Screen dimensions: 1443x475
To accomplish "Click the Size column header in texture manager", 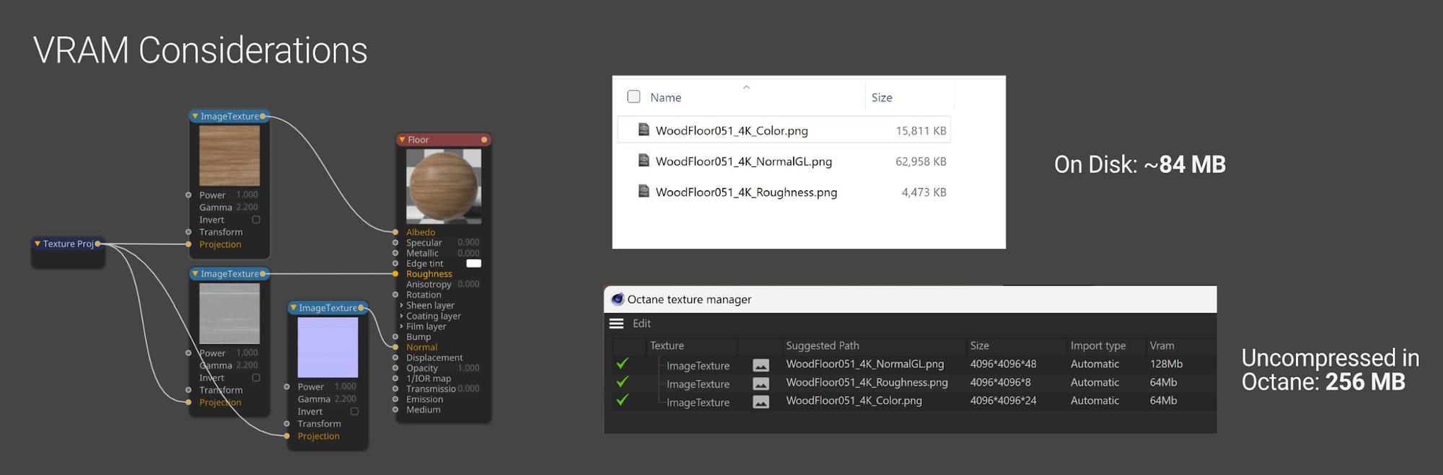I will point(979,346).
